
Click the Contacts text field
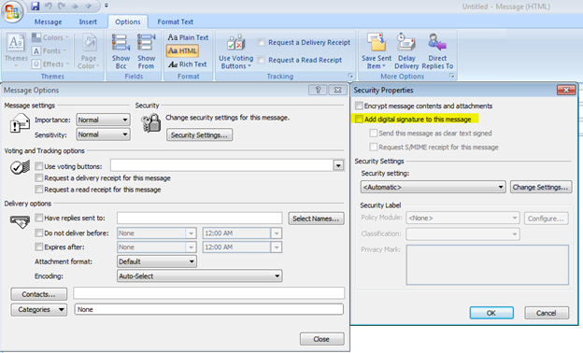point(208,293)
